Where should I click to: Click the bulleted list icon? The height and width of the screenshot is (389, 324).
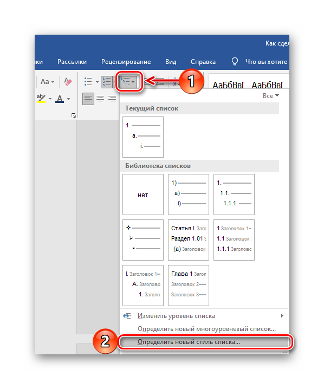coord(88,81)
